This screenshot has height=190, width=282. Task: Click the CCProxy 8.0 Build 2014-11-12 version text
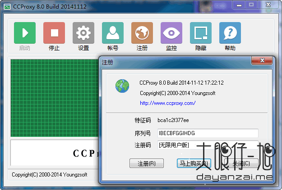(x=181, y=83)
